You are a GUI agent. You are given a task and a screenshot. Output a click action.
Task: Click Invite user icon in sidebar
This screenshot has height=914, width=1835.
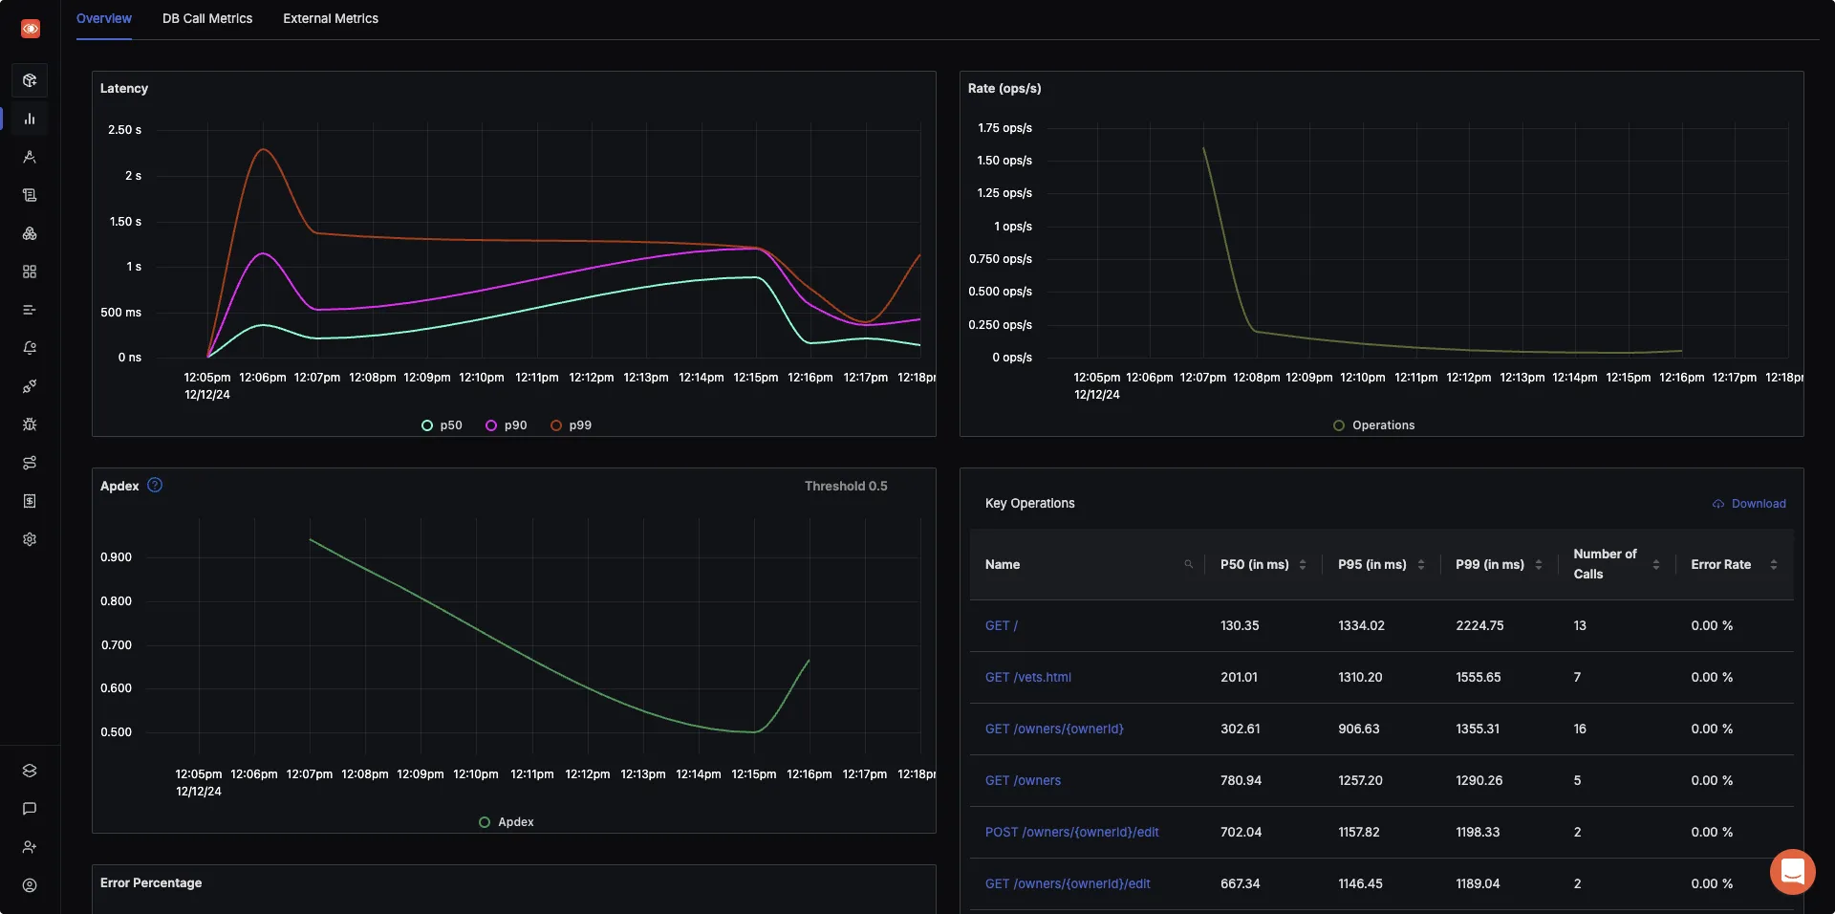coord(30,847)
